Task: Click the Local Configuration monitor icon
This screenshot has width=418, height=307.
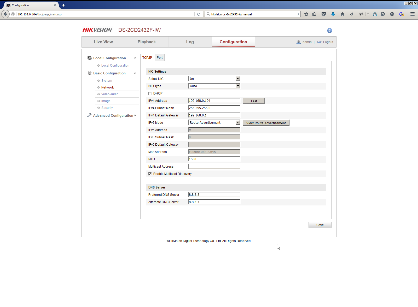Action: 90,58
